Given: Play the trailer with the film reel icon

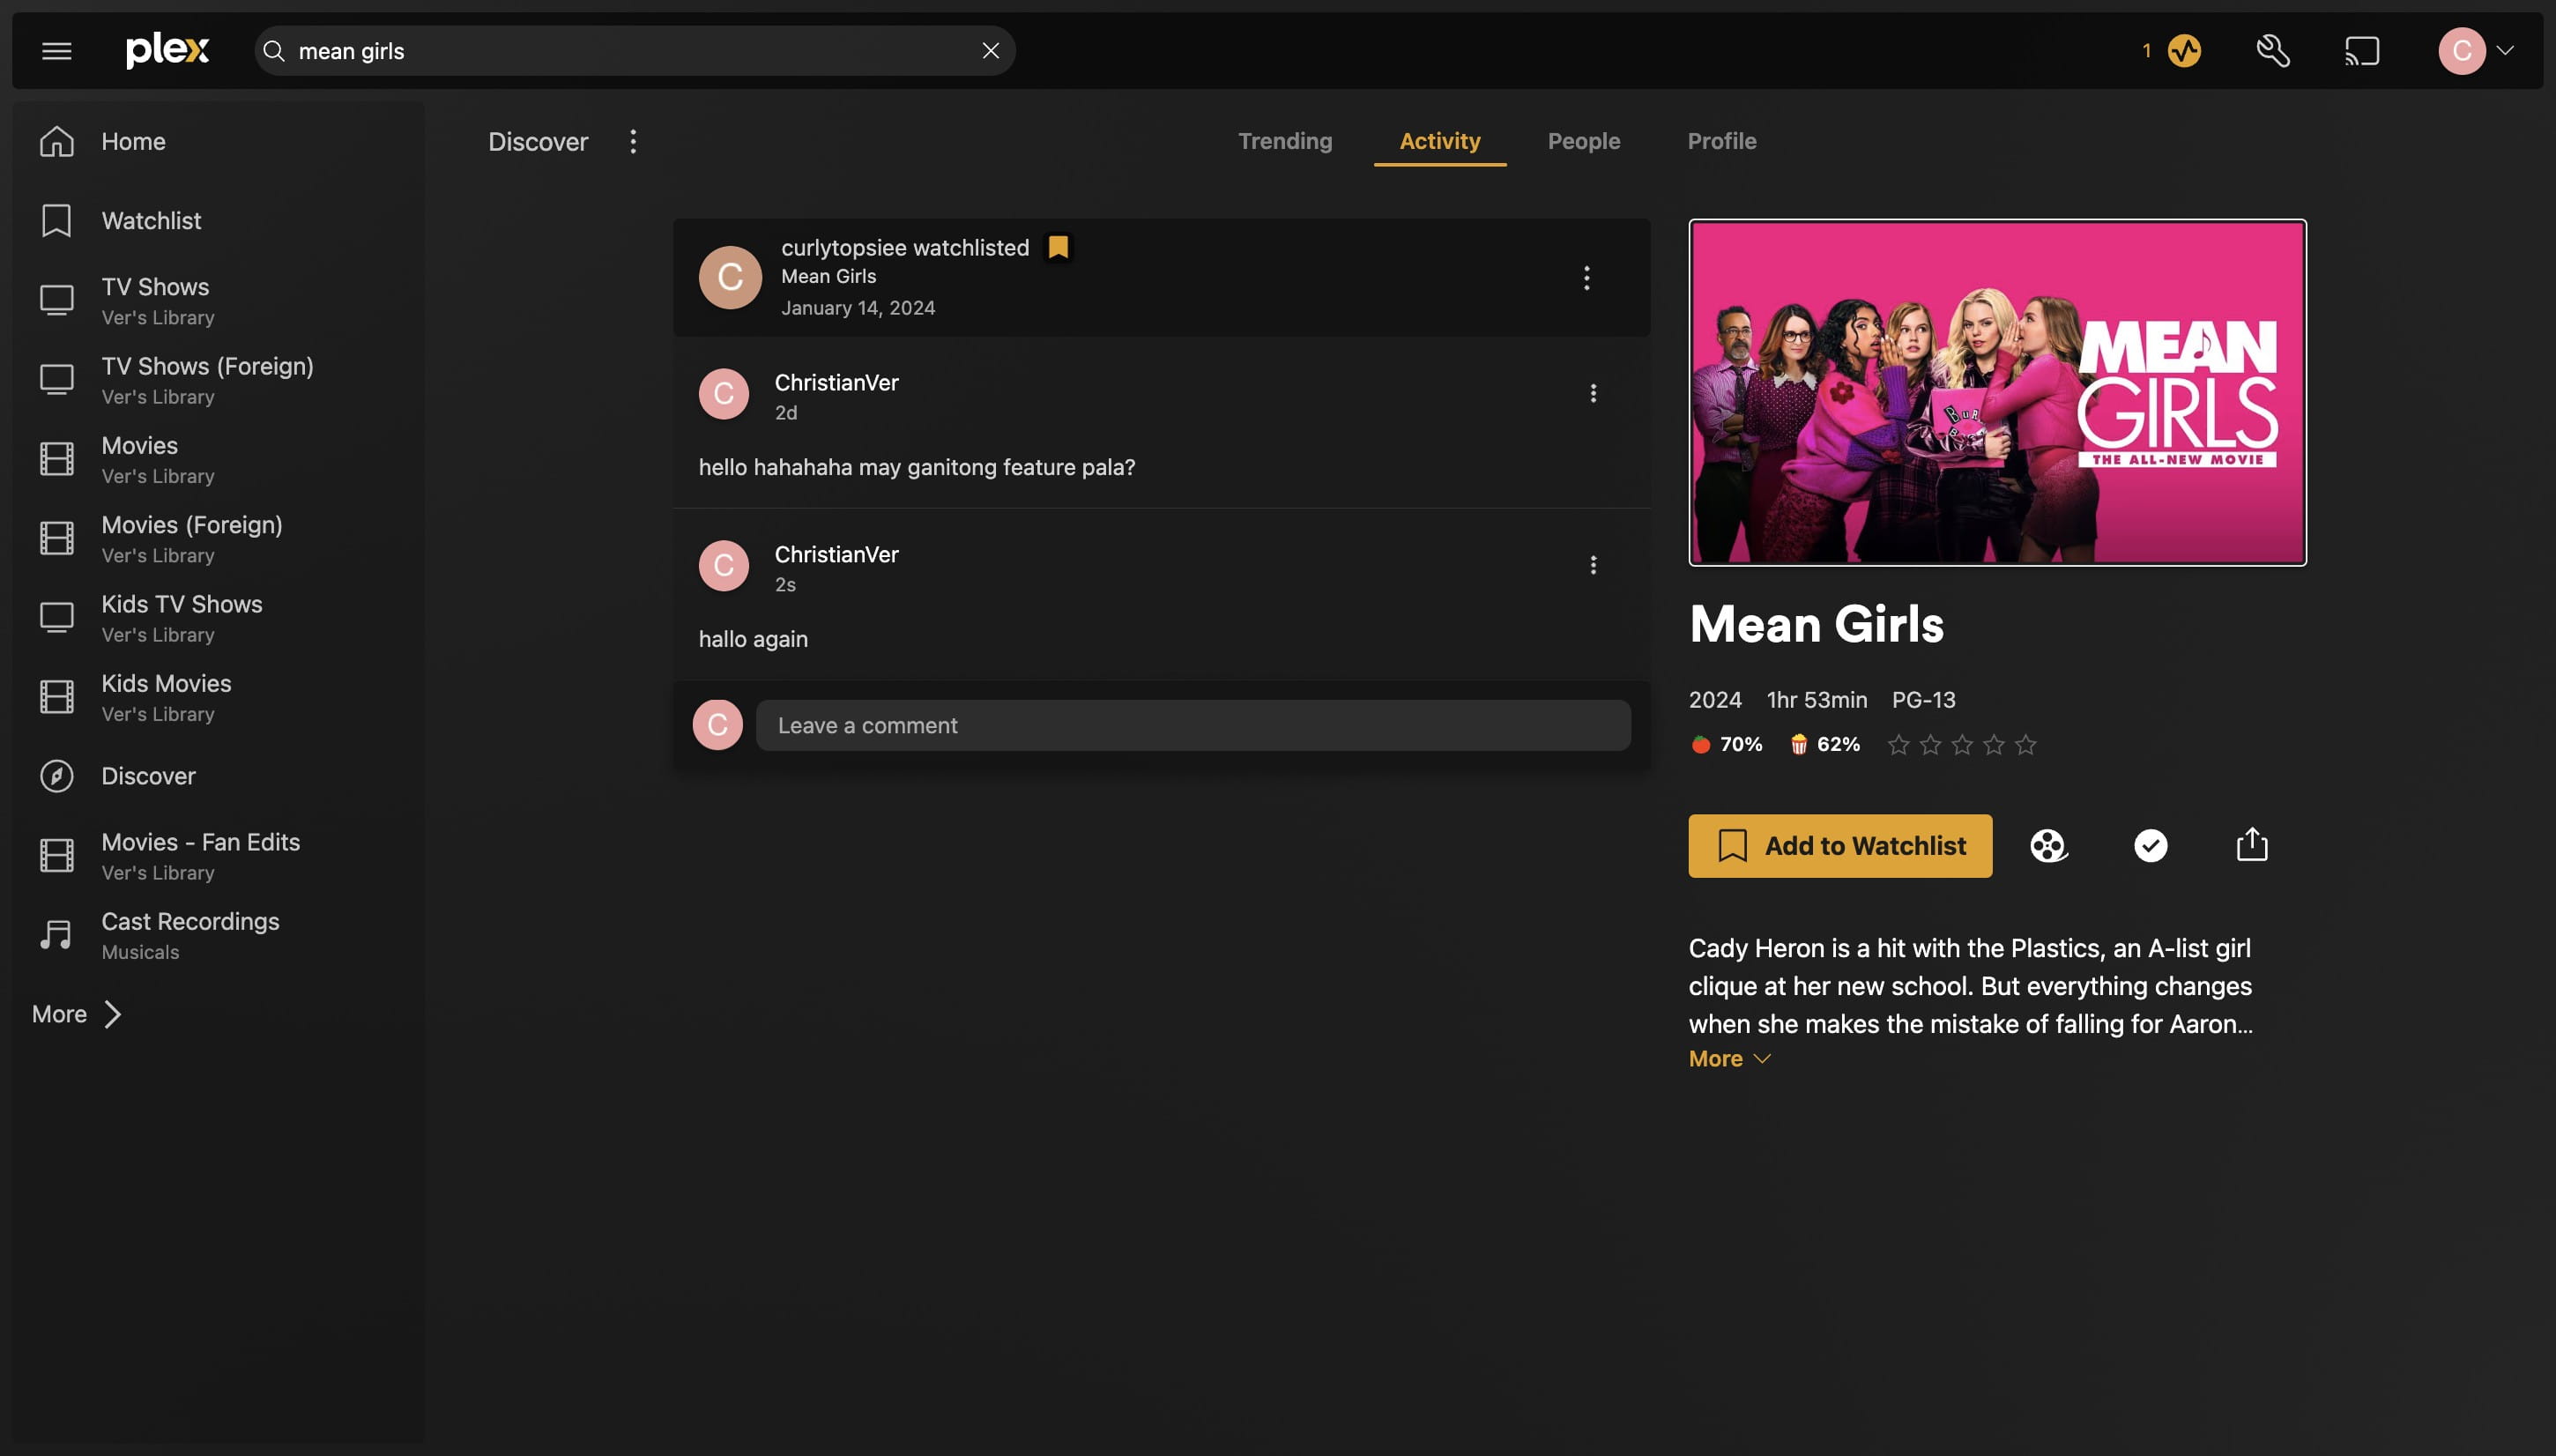Looking at the screenshot, I should pyautogui.click(x=2048, y=847).
